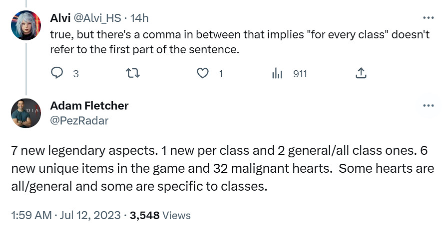This screenshot has height=230, width=447.
Task: Reply to Alvi's tweet via the comment icon
Action: (x=58, y=74)
